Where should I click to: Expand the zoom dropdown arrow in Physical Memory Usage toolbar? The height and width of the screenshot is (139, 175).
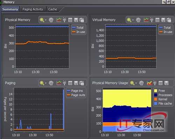click(x=136, y=83)
